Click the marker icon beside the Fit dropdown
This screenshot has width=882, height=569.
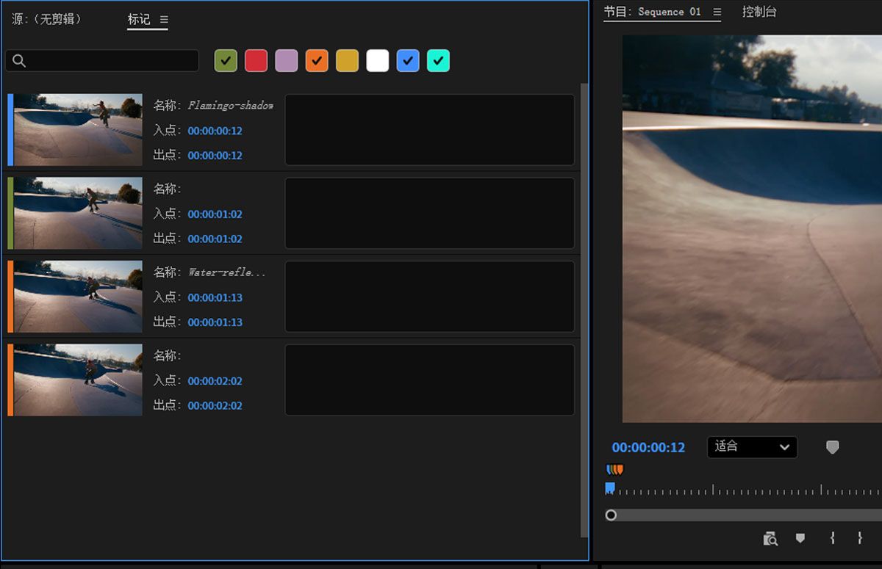coord(833,447)
